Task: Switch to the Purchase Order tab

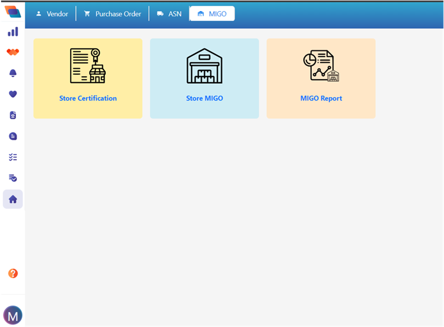Action: tap(113, 14)
